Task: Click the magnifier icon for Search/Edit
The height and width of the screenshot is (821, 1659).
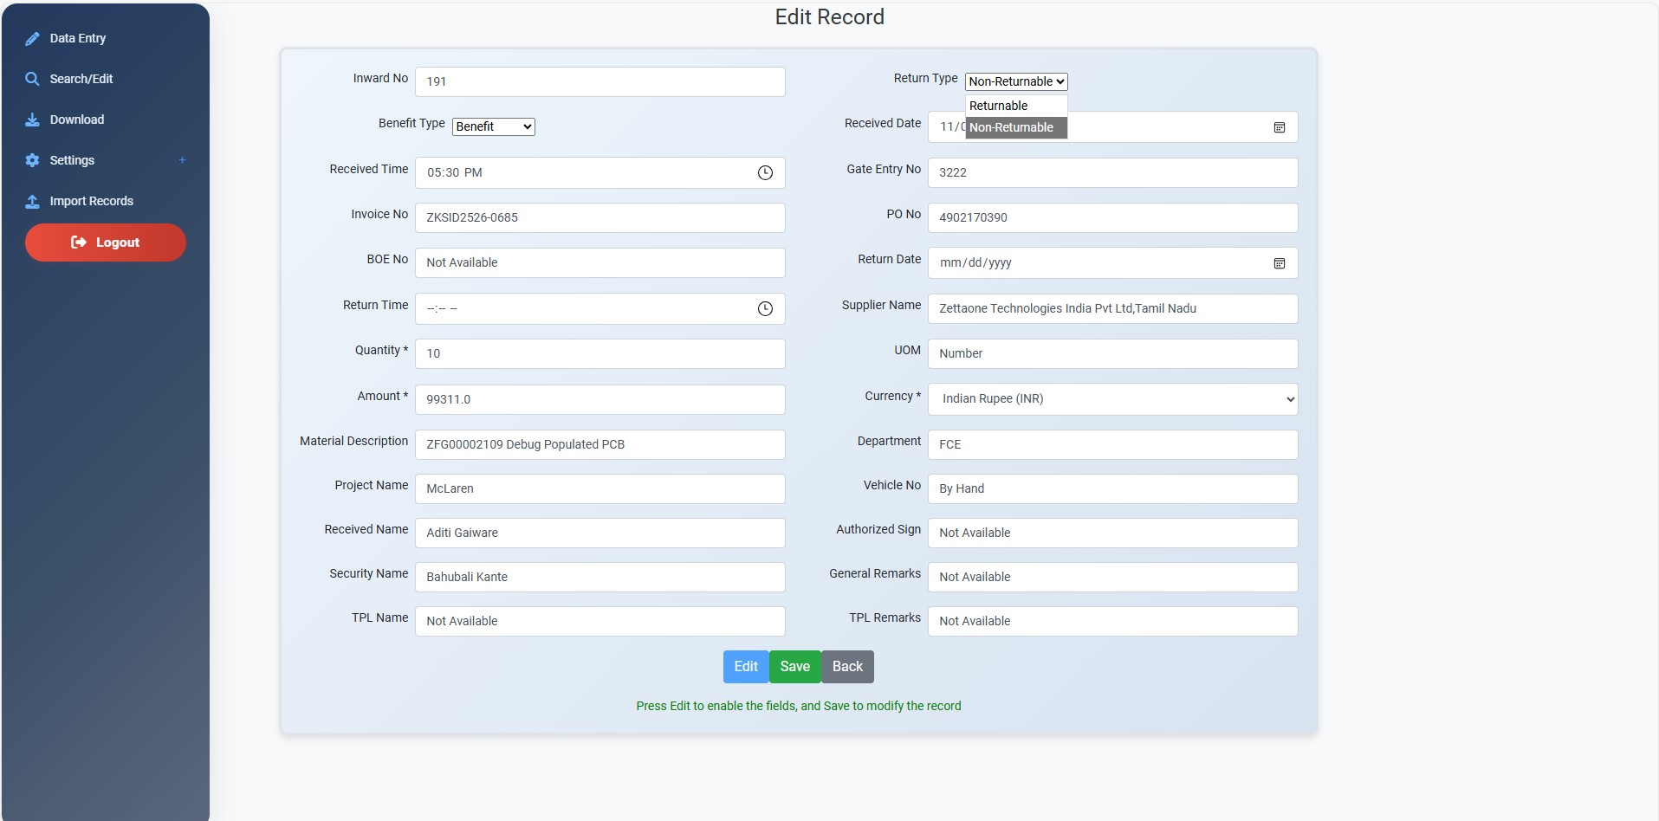Action: point(32,79)
